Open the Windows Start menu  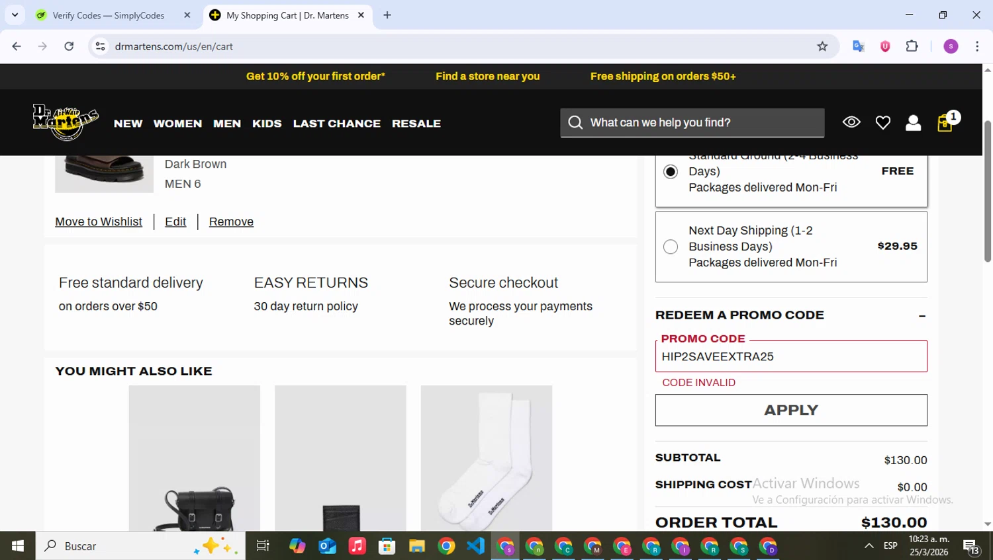coord(18,546)
